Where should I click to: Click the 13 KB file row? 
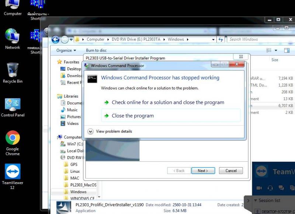tap(272, 99)
